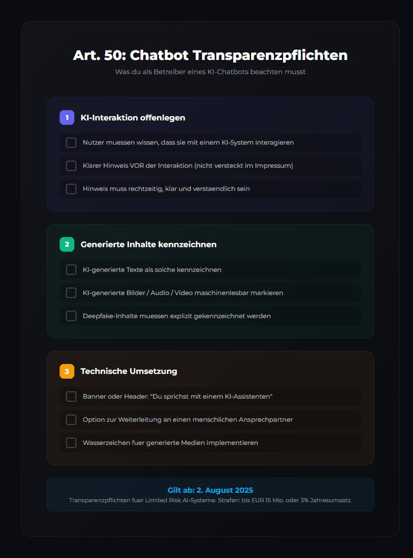
Task: Tick 'Hinweis muss rechtzeitig' checkbox
Action: pos(71,189)
